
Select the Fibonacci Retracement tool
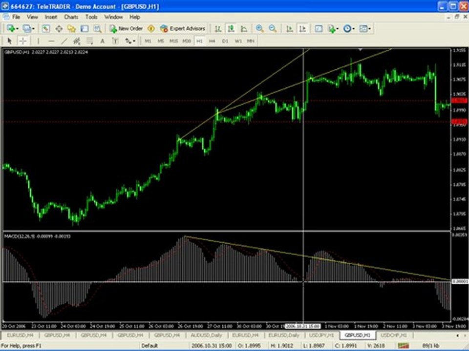(89, 41)
